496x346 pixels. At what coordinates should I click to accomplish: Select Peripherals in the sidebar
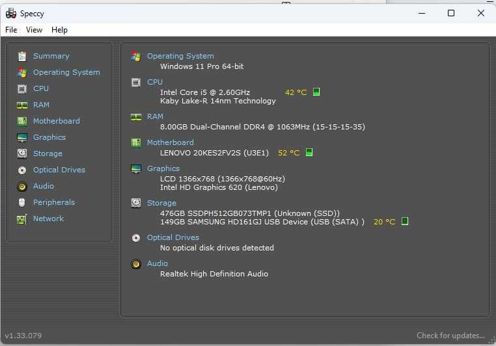(54, 202)
